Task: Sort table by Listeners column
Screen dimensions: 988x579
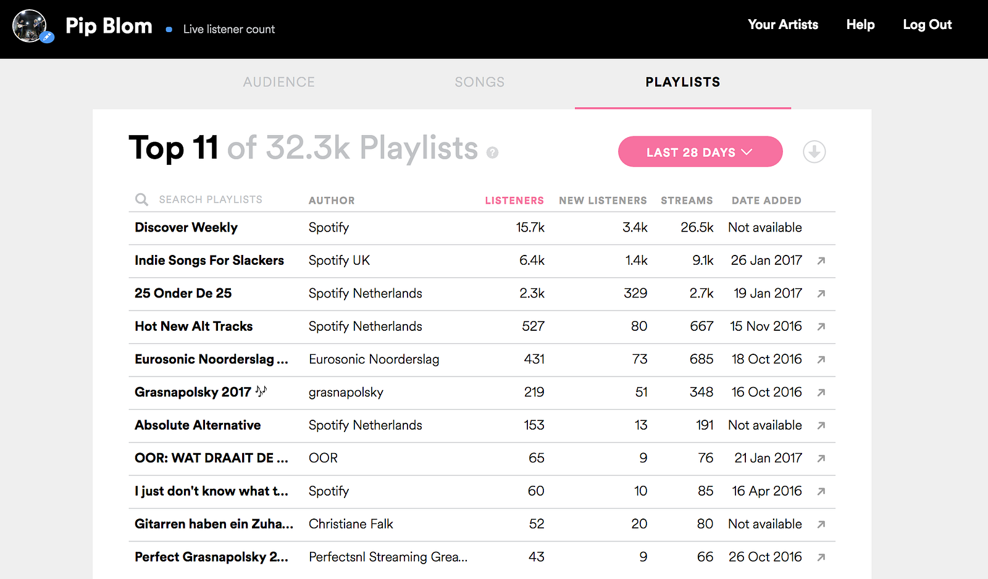Action: click(x=514, y=201)
